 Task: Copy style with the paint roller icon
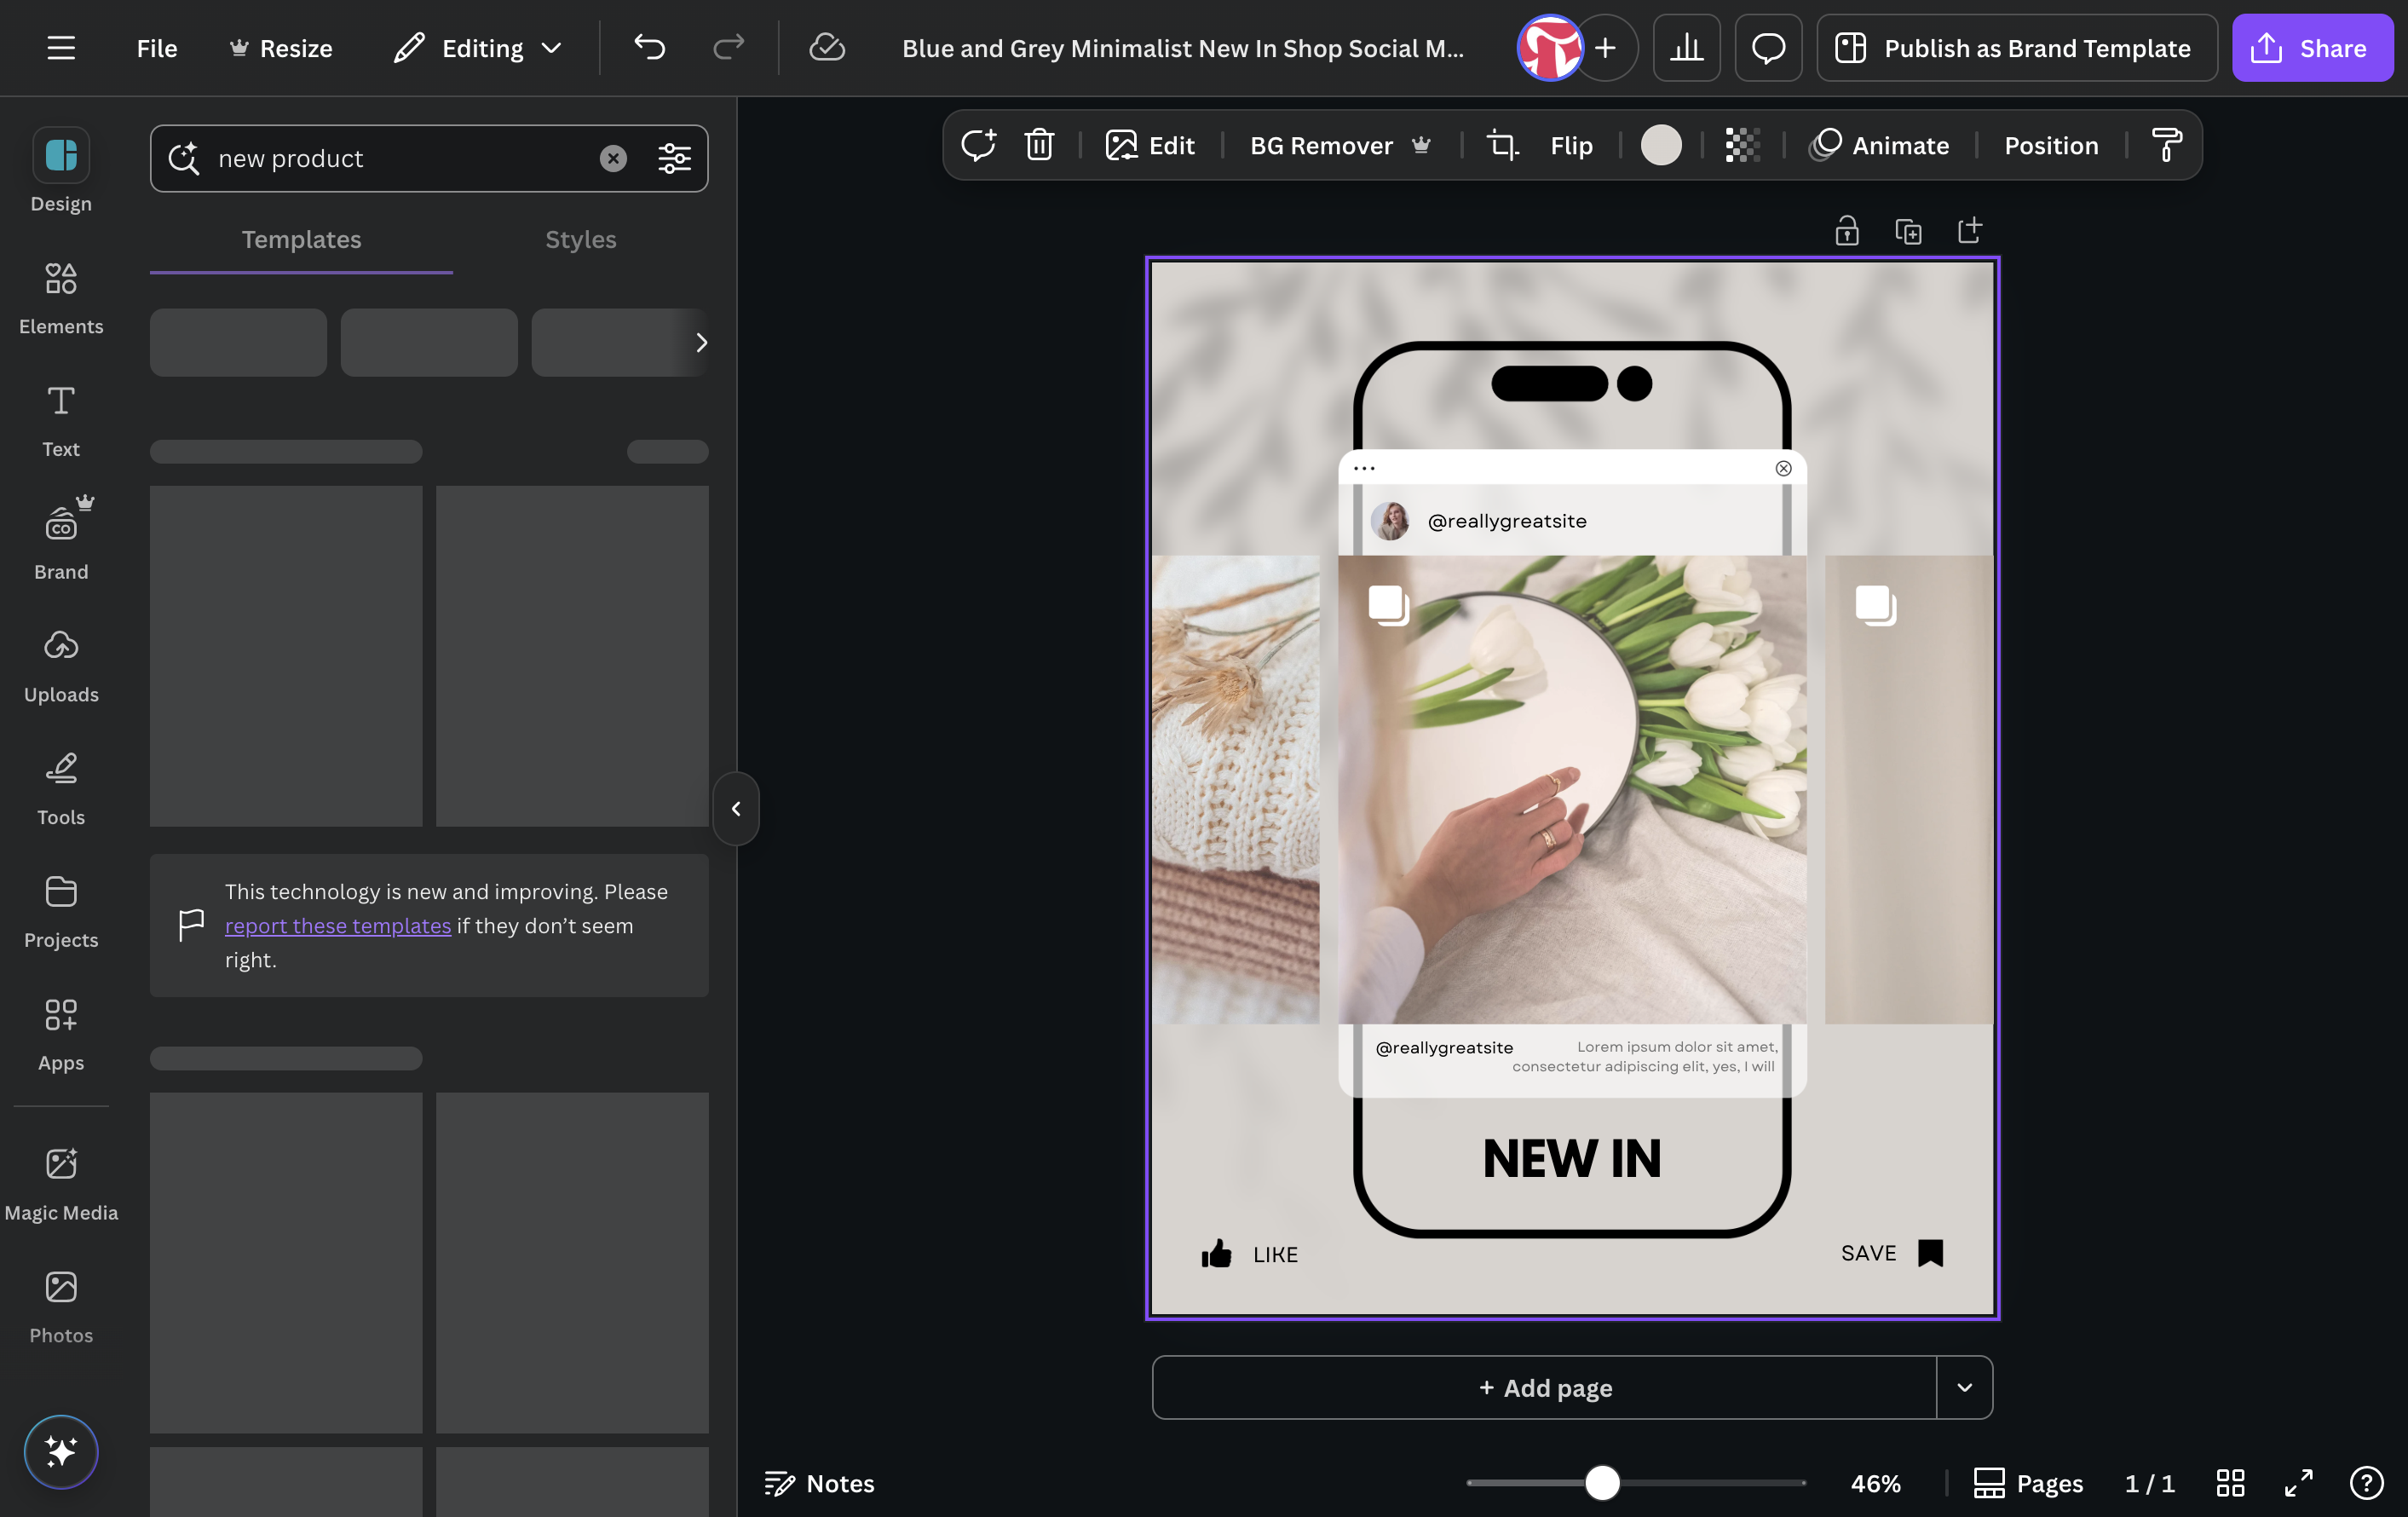coord(2167,145)
